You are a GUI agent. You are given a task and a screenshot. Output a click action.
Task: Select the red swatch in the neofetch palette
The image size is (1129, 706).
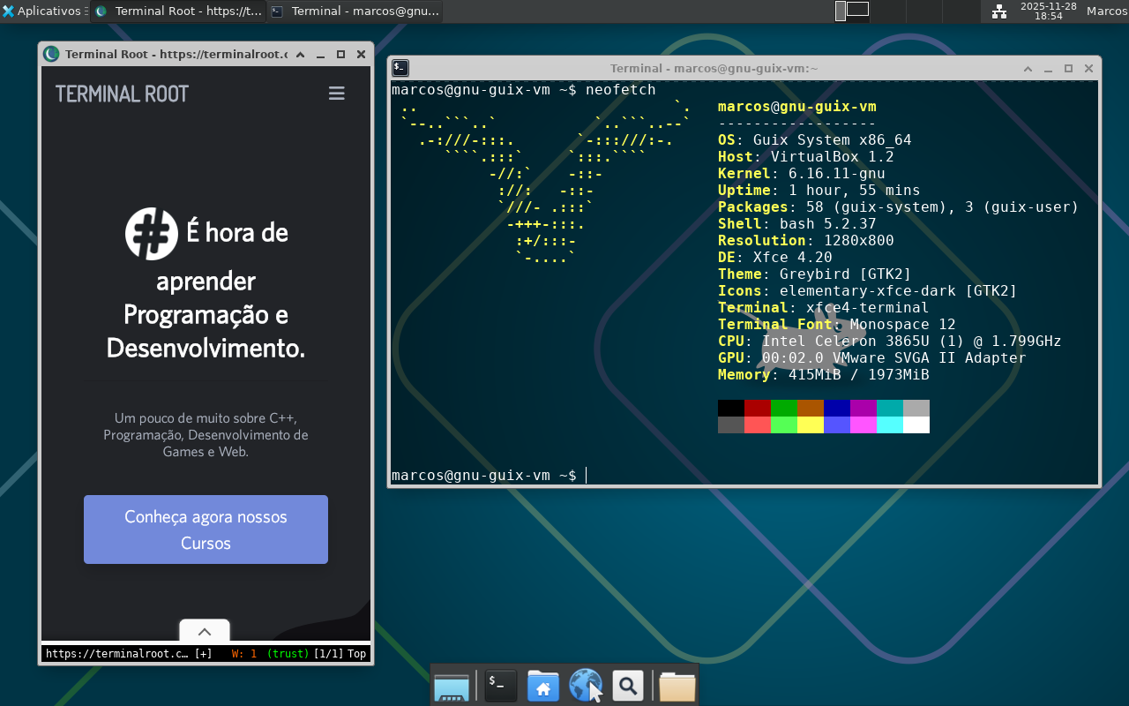point(757,409)
